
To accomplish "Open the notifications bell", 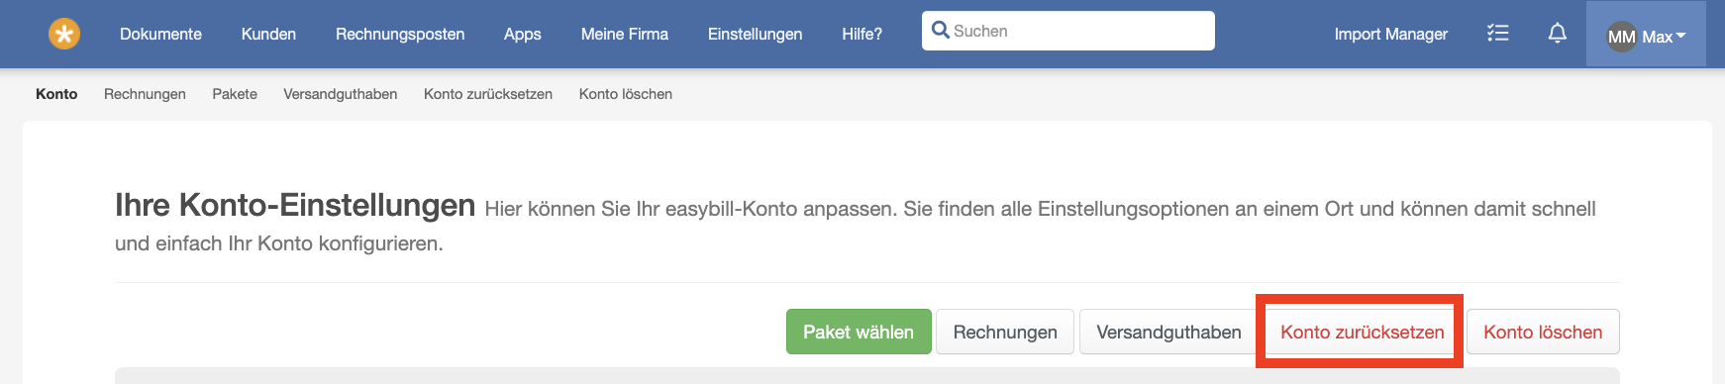I will click(x=1557, y=34).
